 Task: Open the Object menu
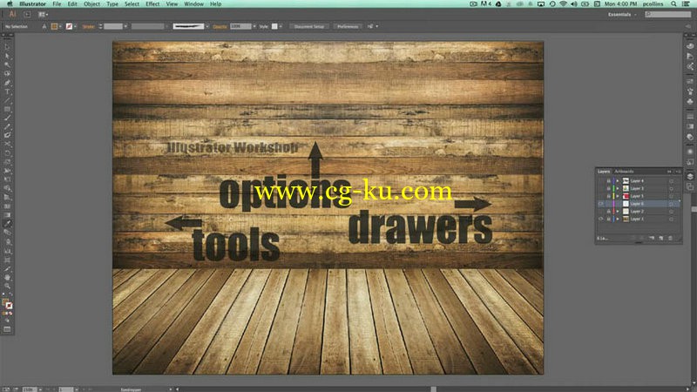tap(91, 3)
